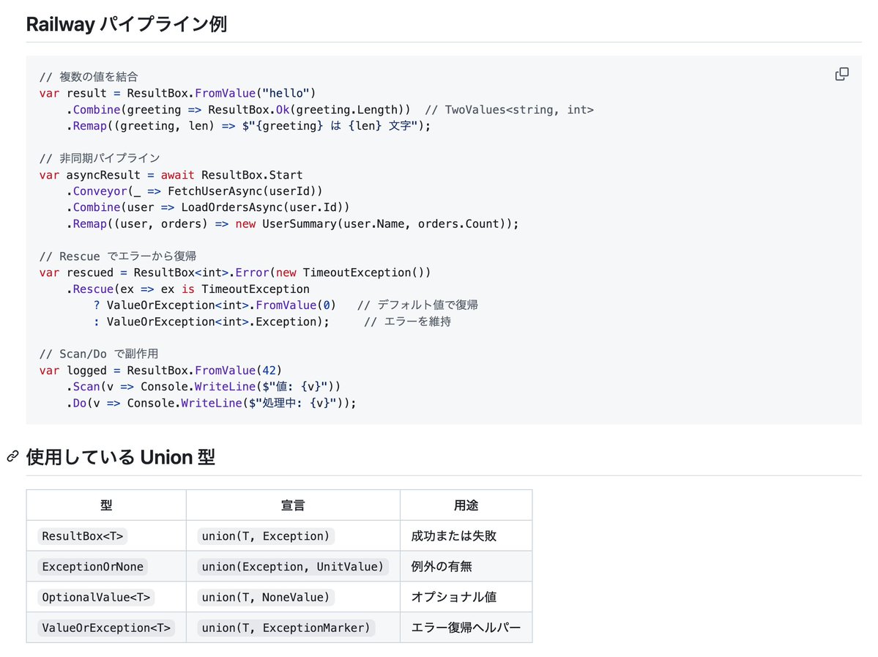Viewport: 878px width, 657px height.
Task: Select the ExceptionOrNone table cell
Action: coord(106,566)
